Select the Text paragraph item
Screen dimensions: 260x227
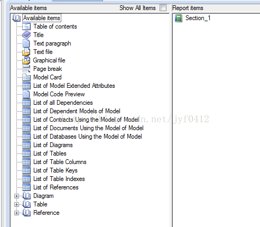click(52, 43)
